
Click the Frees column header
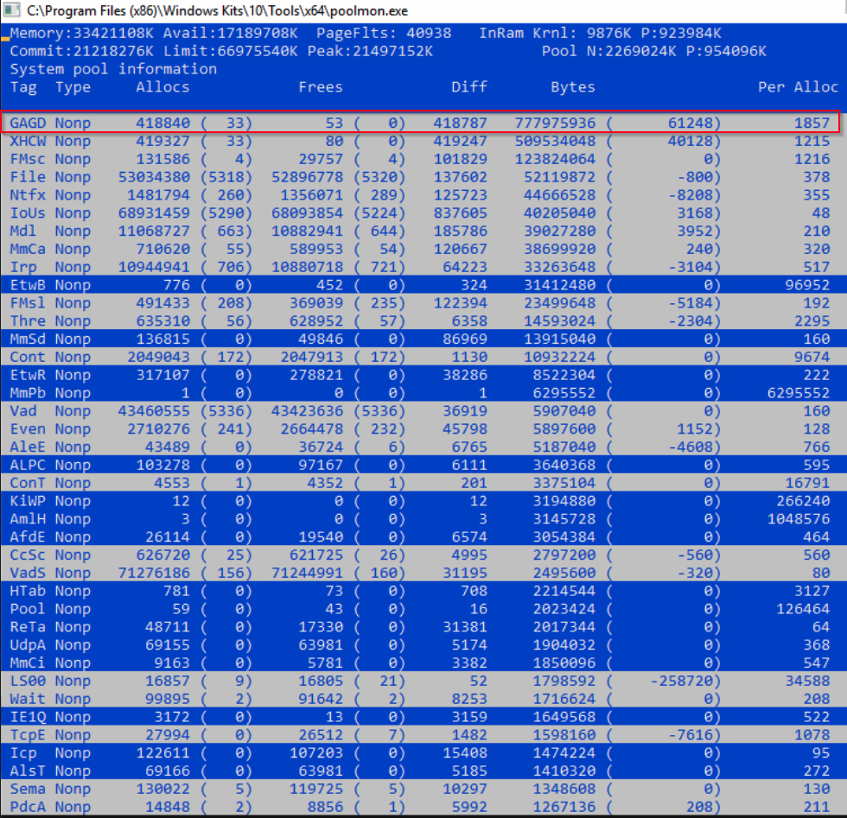click(321, 86)
